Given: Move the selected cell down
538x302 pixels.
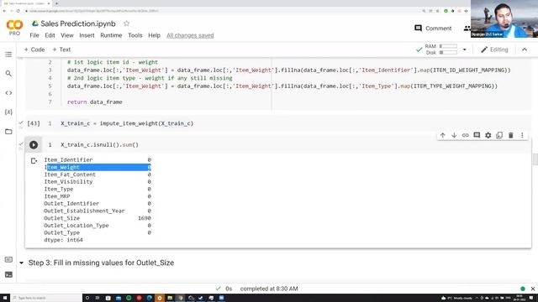Looking at the screenshot, I should pos(454,135).
